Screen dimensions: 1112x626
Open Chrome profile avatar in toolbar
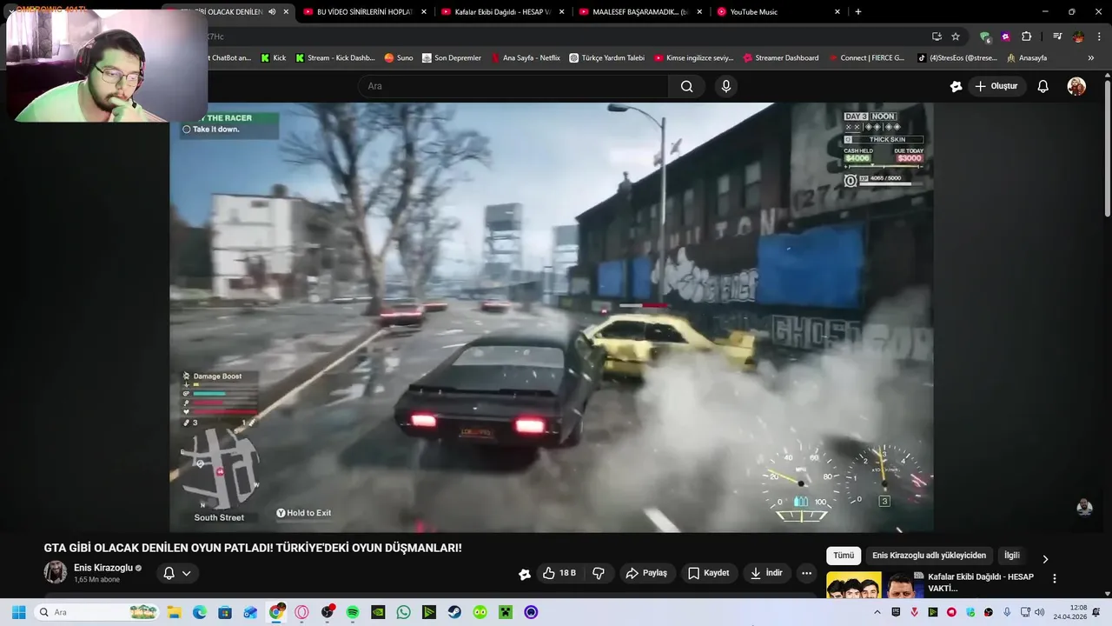[x=1078, y=37]
